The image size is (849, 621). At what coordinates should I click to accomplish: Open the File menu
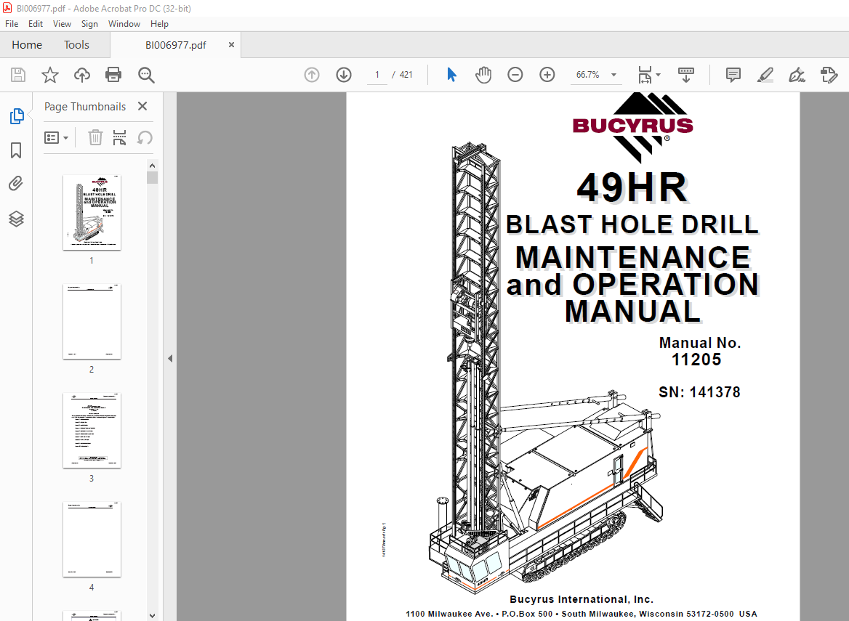coord(12,24)
